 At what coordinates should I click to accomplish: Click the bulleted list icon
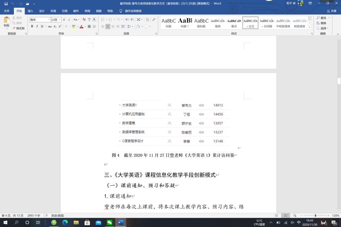(103, 20)
